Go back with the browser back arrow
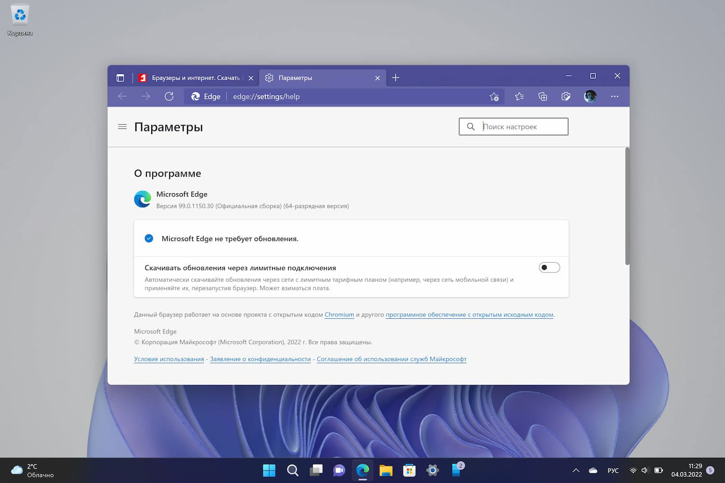 coord(122,97)
